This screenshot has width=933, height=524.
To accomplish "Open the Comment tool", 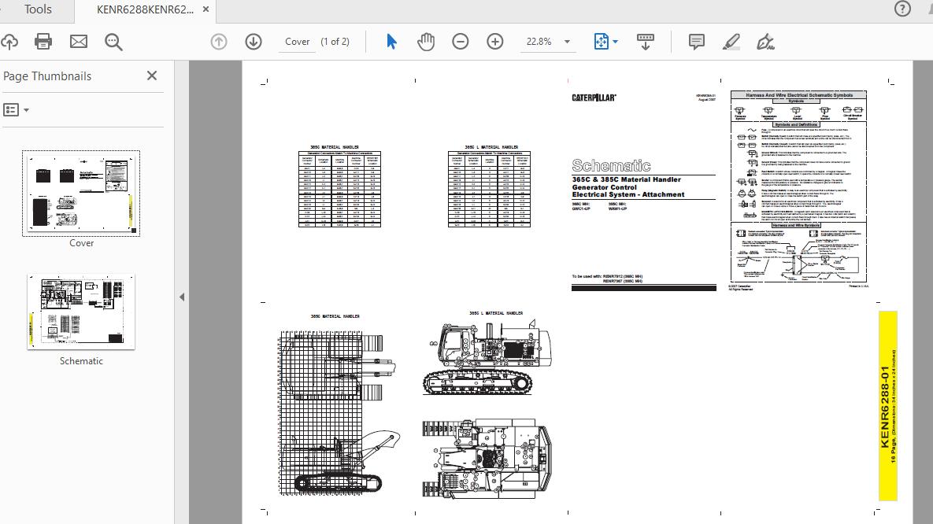I will coord(696,42).
